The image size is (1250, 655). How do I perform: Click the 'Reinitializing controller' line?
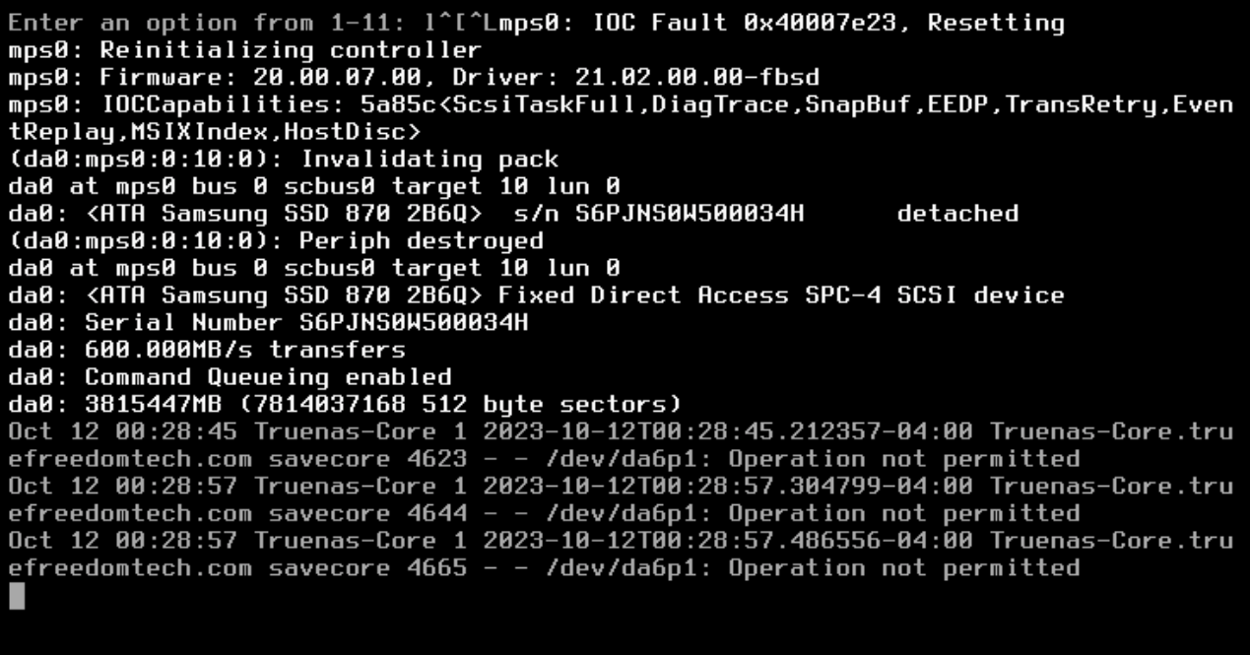point(245,50)
